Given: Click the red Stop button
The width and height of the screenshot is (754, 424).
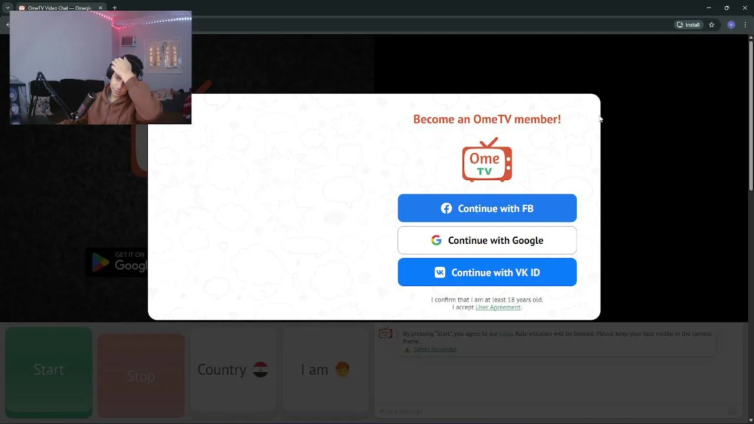Looking at the screenshot, I should point(141,376).
